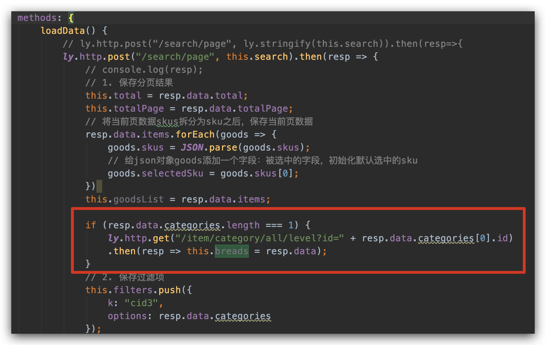The width and height of the screenshot is (546, 345).
Task: Click the 'selectedSku' property name
Action: click(x=172, y=173)
